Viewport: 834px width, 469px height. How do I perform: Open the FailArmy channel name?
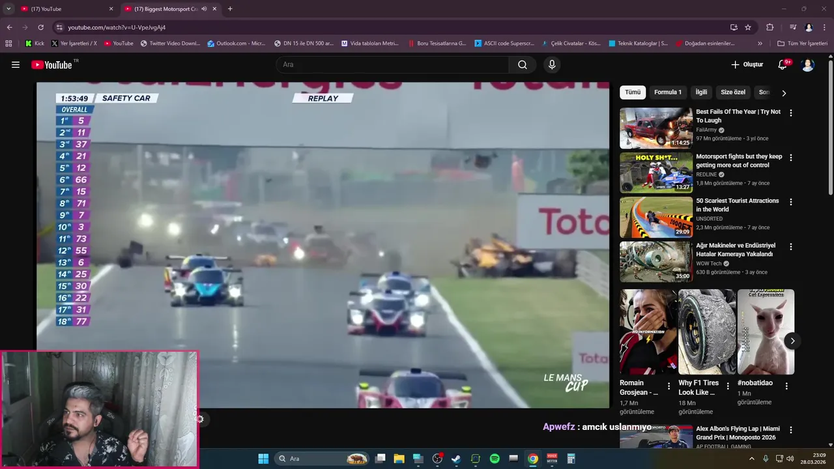coord(706,130)
